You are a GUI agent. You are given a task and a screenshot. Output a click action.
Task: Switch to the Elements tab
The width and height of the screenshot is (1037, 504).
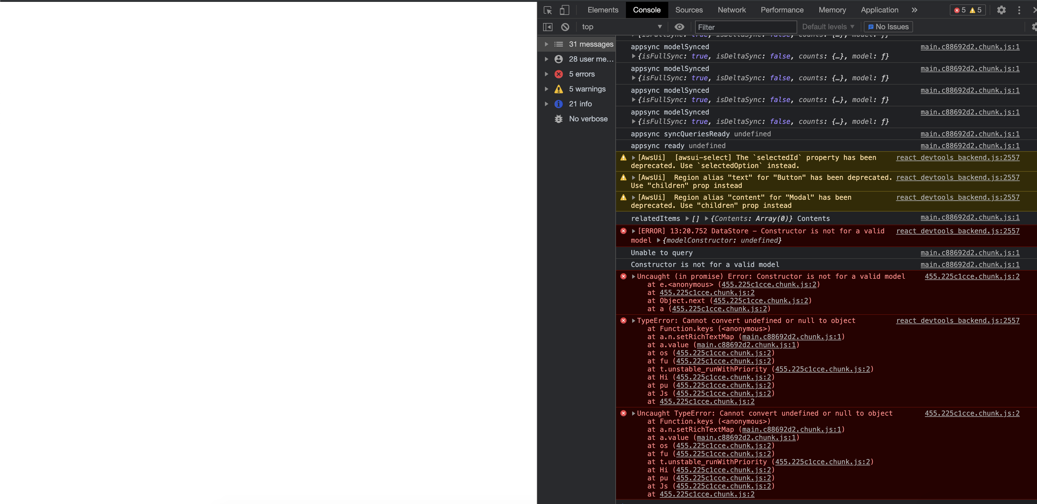point(603,10)
